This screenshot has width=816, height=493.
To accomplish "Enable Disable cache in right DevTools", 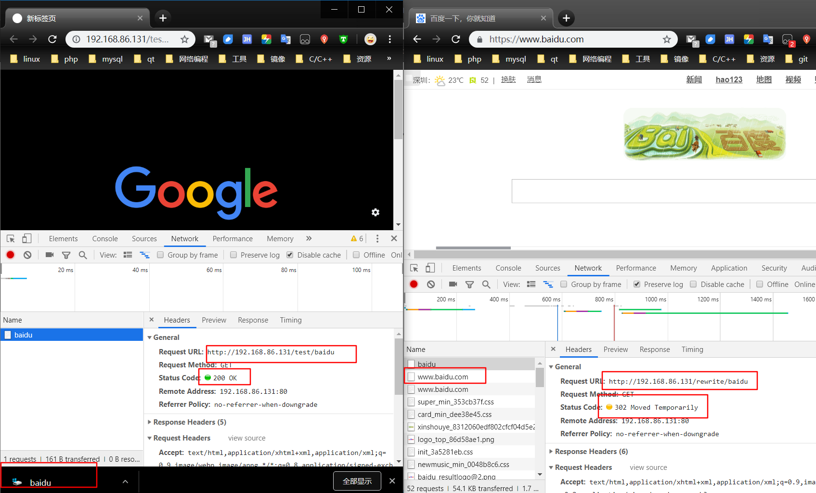I will 693,284.
